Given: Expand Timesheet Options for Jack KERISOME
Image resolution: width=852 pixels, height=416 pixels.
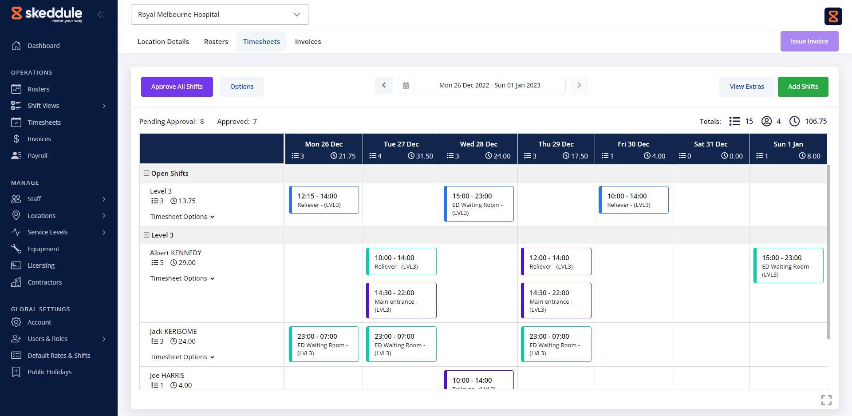Looking at the screenshot, I should click(182, 357).
